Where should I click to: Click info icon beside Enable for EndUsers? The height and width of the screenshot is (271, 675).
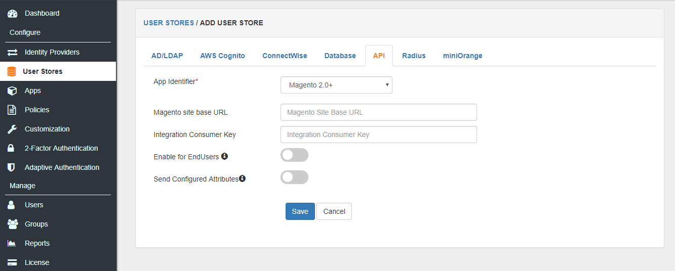pyautogui.click(x=224, y=156)
